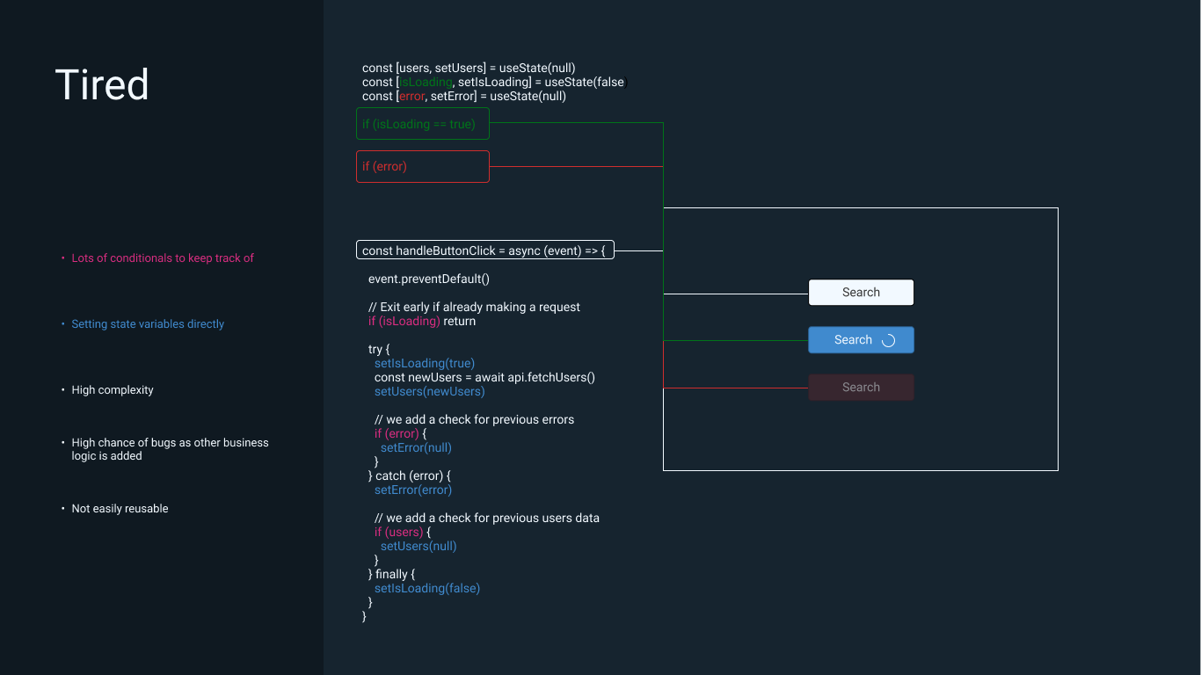This screenshot has width=1201, height=675.
Task: Click bullet "Lots of conditionals to keep track of"
Action: [163, 258]
